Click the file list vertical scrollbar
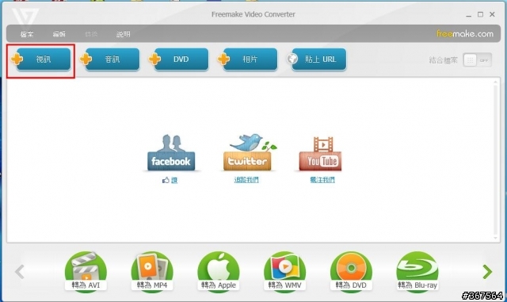 click(496, 160)
